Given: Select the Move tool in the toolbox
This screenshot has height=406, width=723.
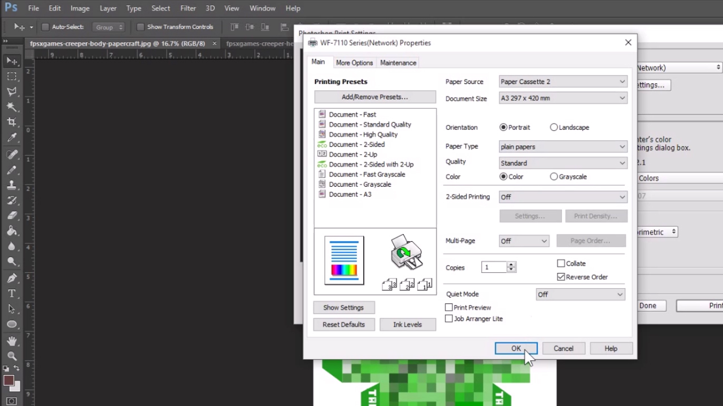Looking at the screenshot, I should 12,60.
